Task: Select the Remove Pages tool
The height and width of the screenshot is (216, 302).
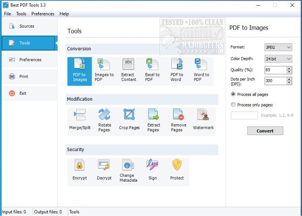Action: click(178, 122)
